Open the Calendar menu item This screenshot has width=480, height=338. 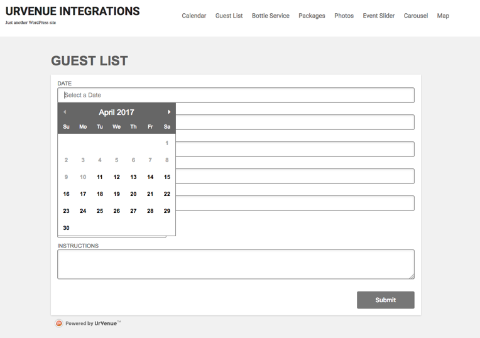tap(194, 16)
